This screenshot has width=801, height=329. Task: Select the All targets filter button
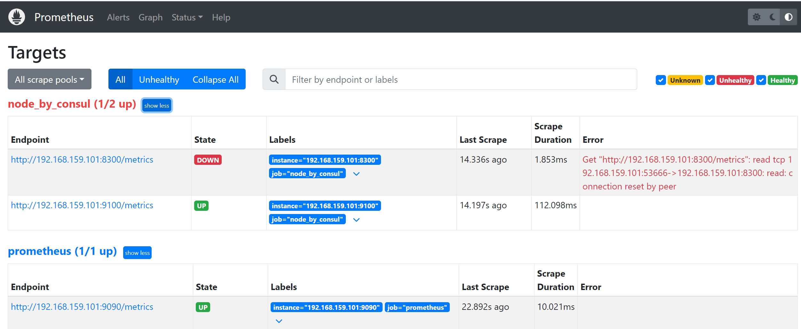[120, 79]
